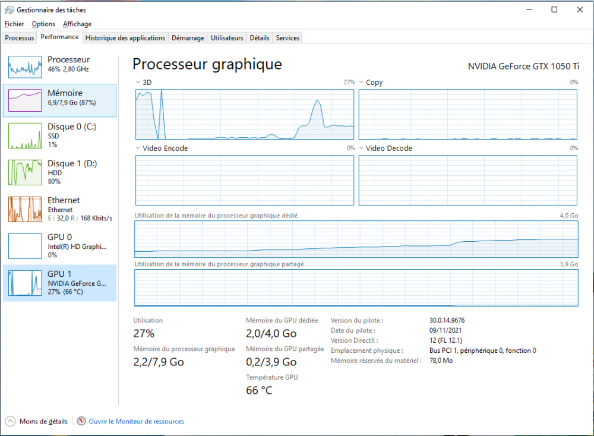The image size is (594, 436).
Task: Expand the Copy engine graph dropdown
Action: pyautogui.click(x=362, y=83)
